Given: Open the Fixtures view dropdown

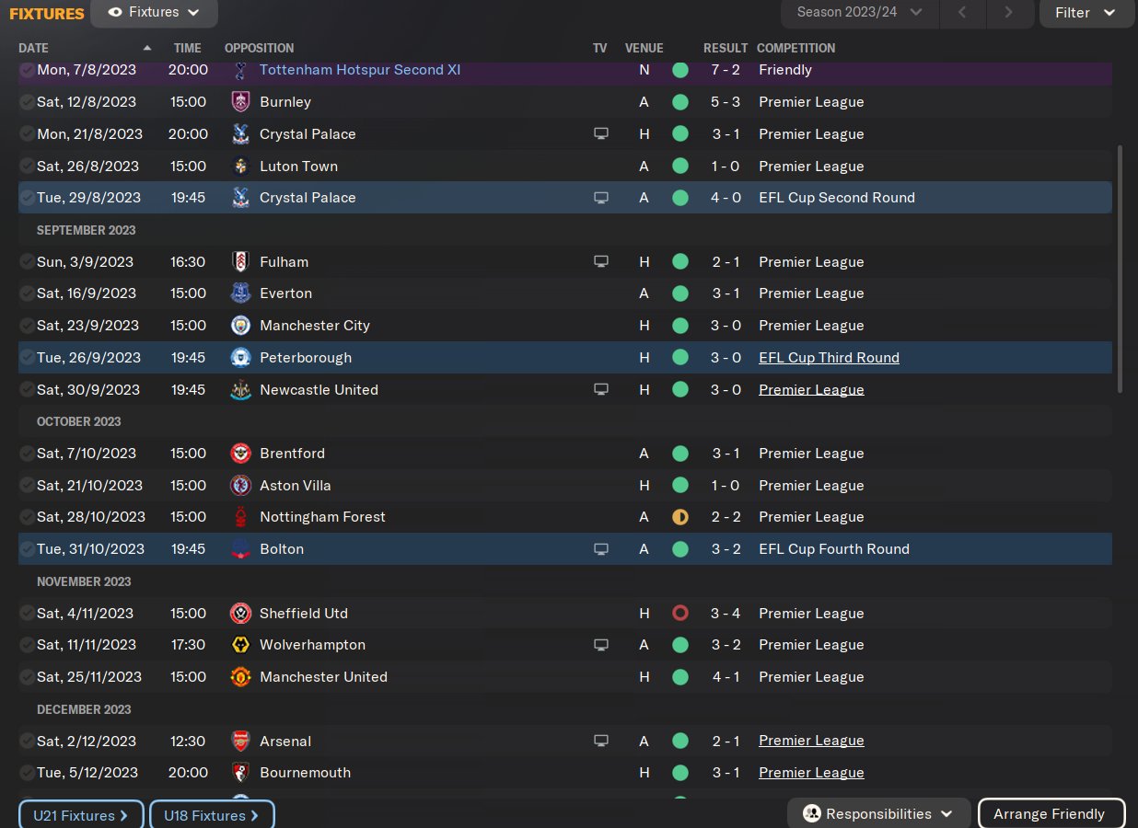Looking at the screenshot, I should point(154,13).
